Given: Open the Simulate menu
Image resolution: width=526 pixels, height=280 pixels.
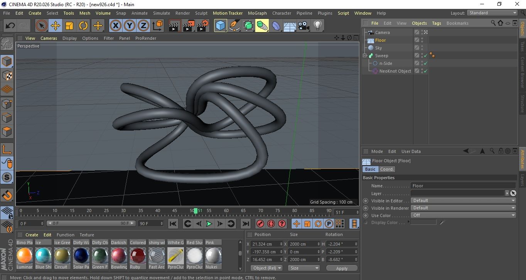Looking at the screenshot, I should click(x=161, y=13).
